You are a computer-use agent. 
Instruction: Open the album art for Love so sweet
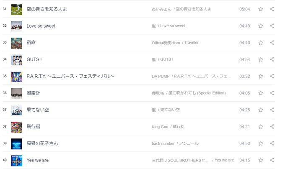coord(17,26)
